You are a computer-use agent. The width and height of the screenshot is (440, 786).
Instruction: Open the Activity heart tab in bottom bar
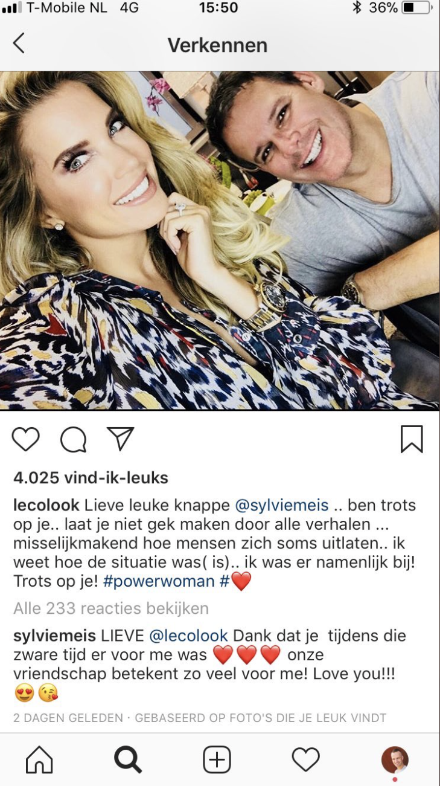tap(305, 759)
